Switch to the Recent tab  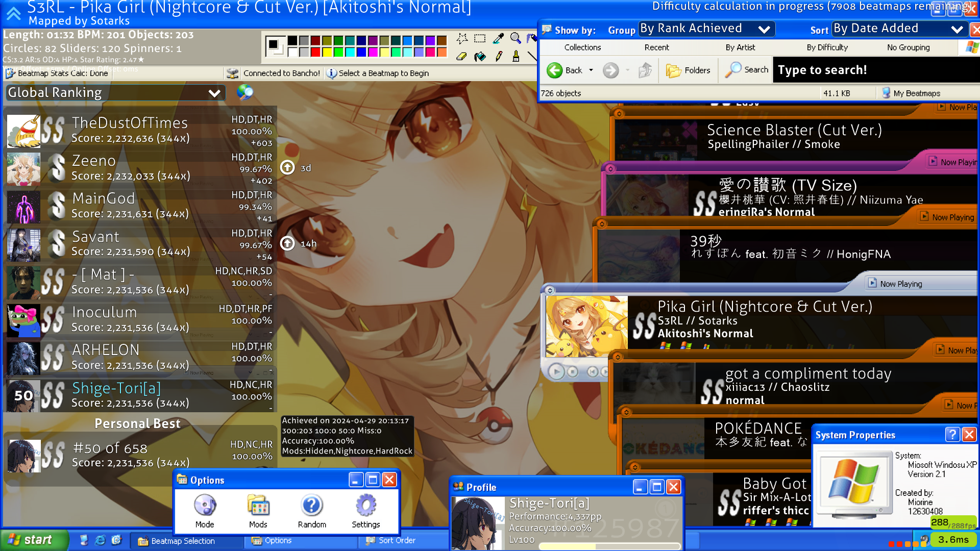click(656, 47)
